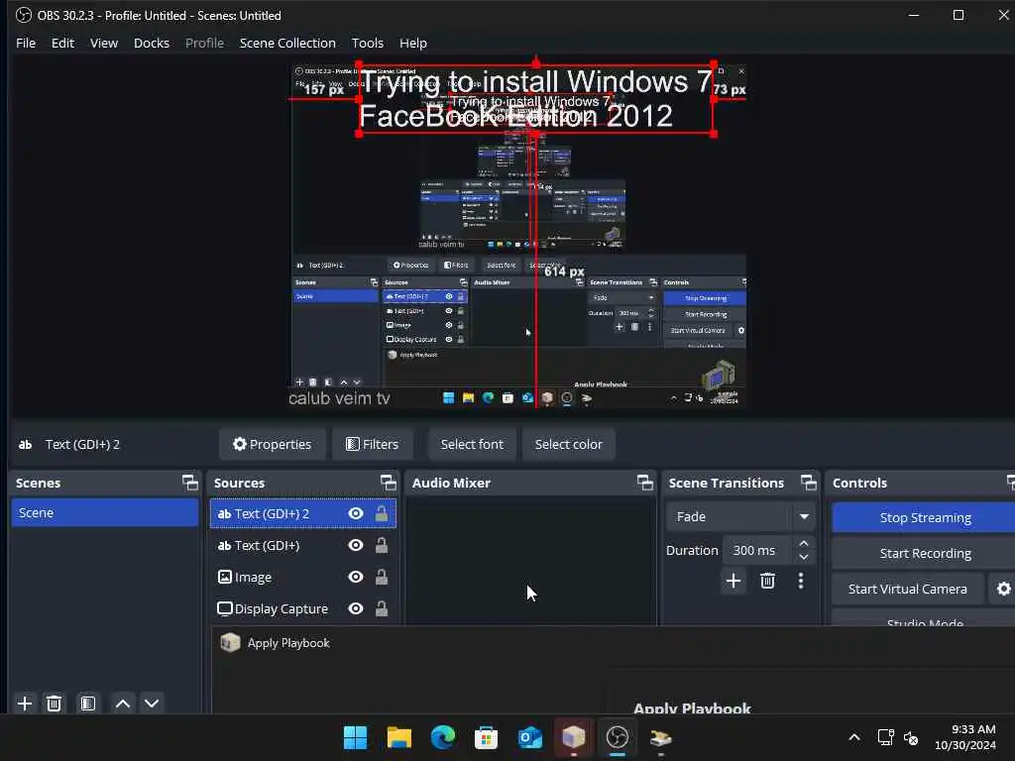This screenshot has height=761, width=1015.
Task: Open the Docks menu
Action: point(152,43)
